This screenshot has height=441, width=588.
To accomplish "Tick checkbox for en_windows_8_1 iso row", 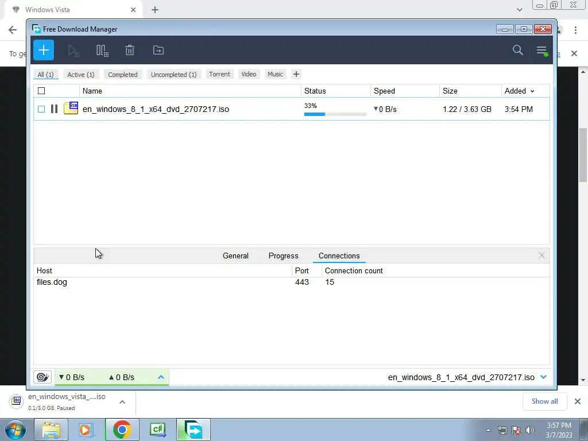I will 41,109.
